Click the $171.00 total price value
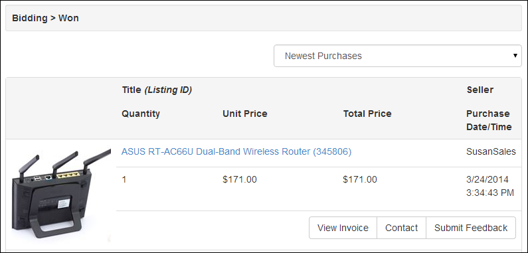Image resolution: width=528 pixels, height=253 pixels. tap(360, 180)
